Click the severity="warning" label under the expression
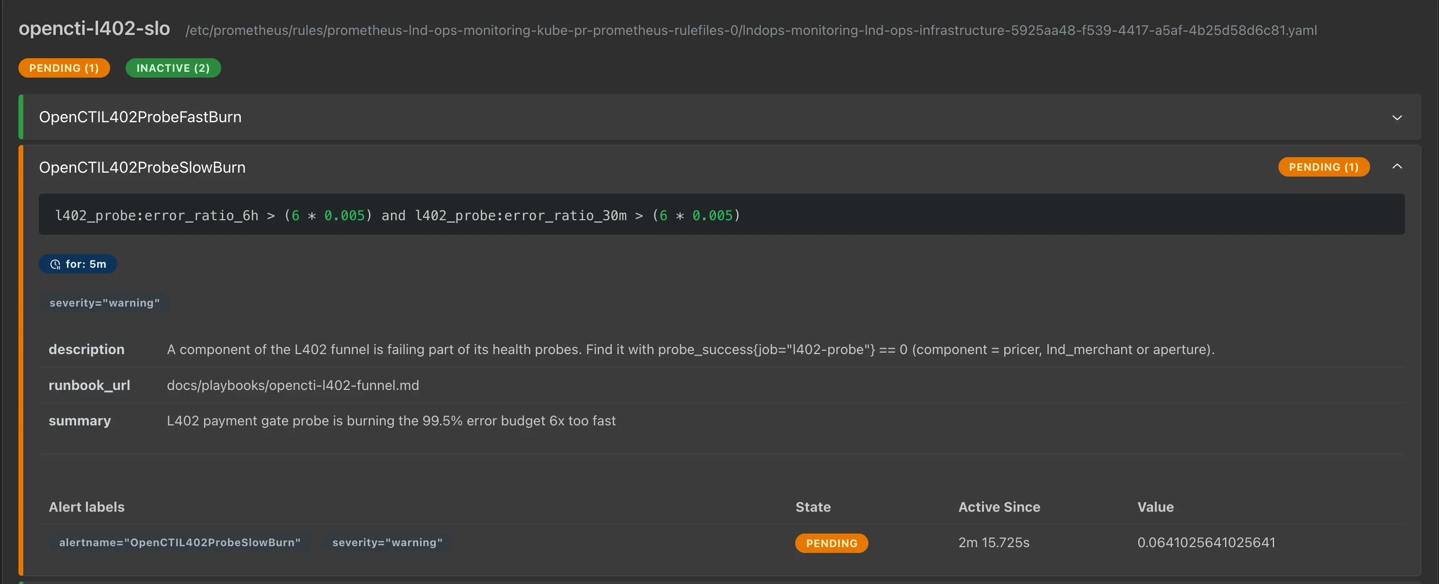The height and width of the screenshot is (584, 1439). click(104, 303)
